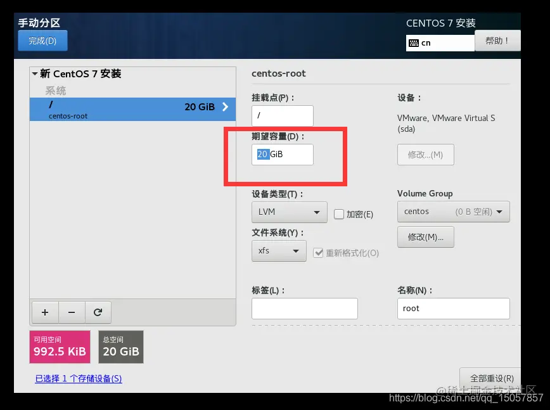Click the 名称(N) name field containing root
The image size is (550, 410).
(x=453, y=309)
